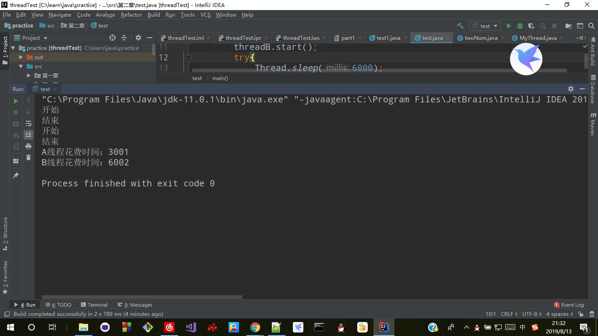Open the Navigate menu
This screenshot has height=336, width=598.
[60, 14]
